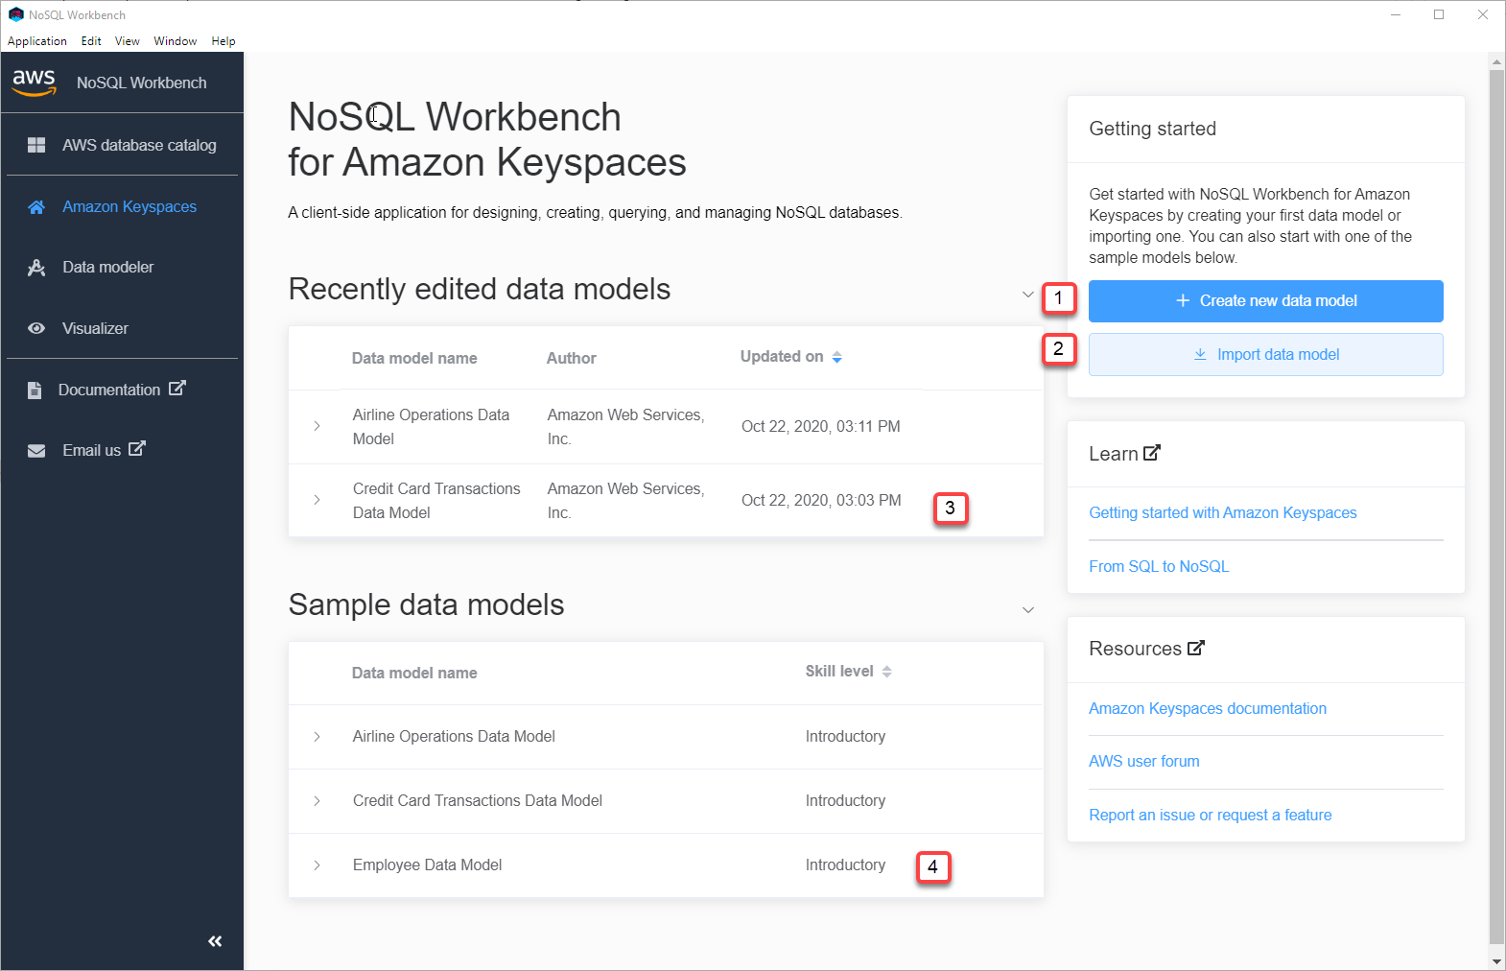This screenshot has height=971, width=1506.
Task: Open the Application menu
Action: 37,41
